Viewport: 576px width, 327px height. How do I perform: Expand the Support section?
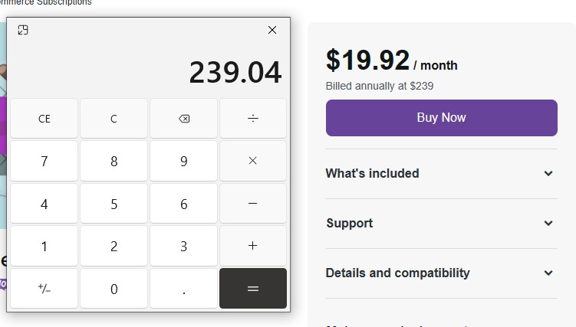coord(442,224)
